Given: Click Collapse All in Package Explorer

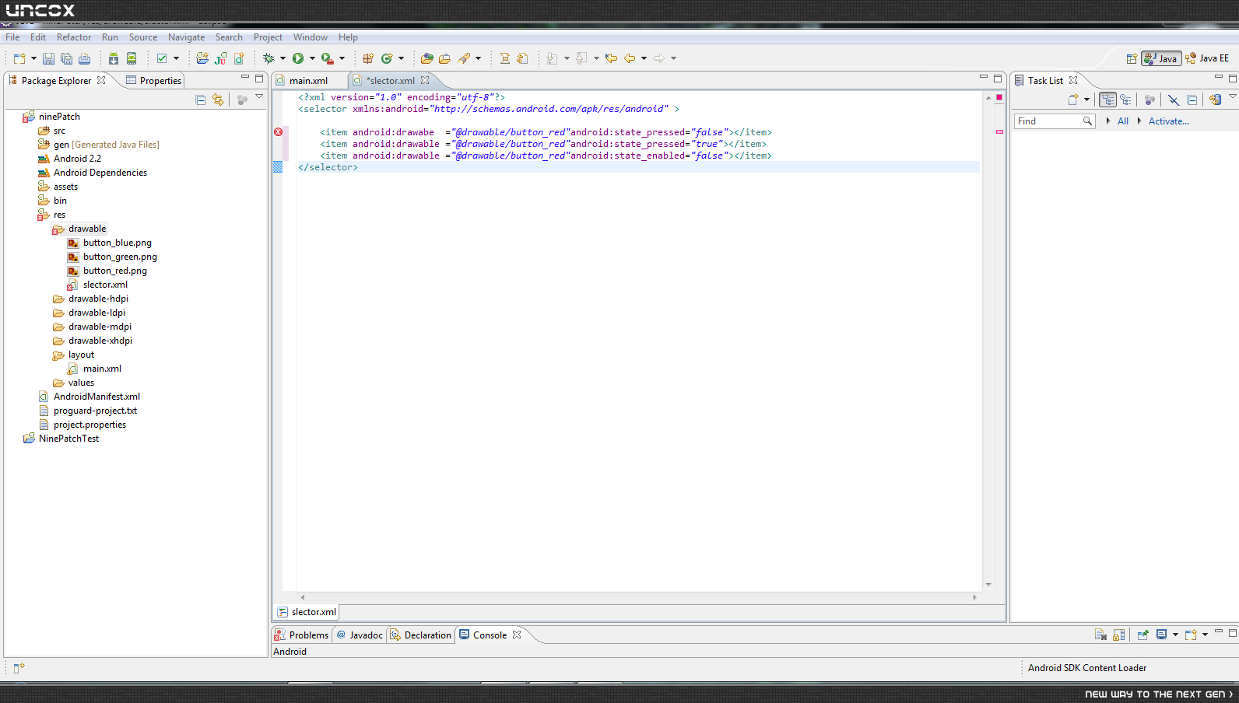Looking at the screenshot, I should [200, 100].
